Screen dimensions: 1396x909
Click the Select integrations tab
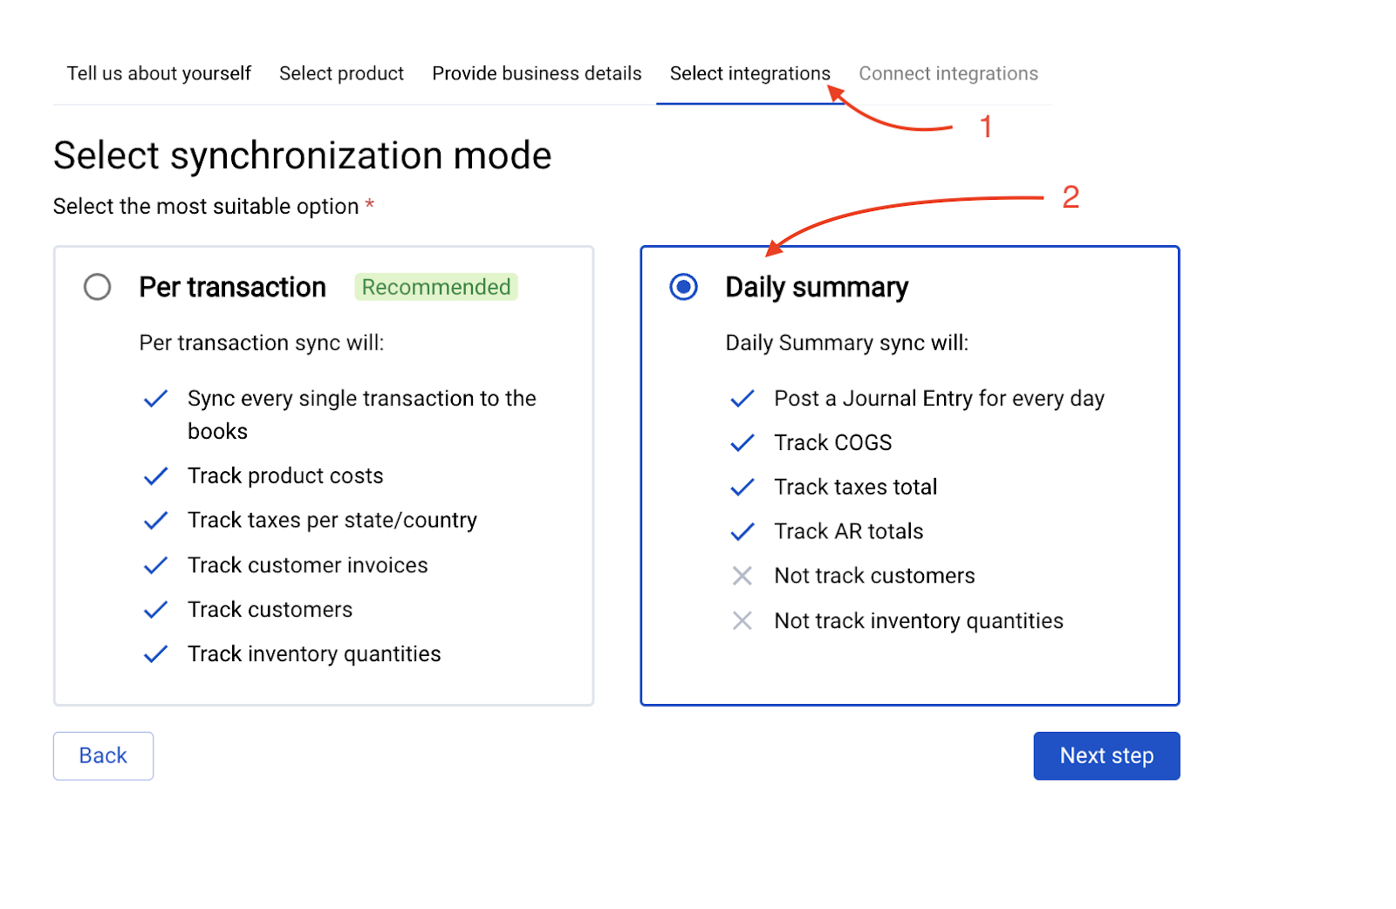(749, 74)
